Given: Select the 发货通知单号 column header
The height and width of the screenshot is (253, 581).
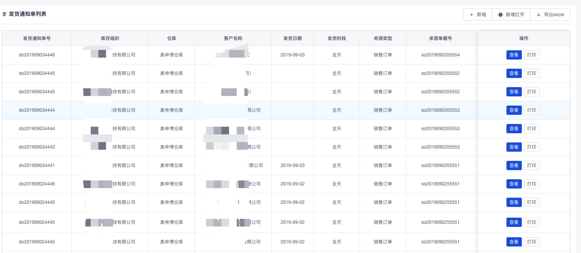Looking at the screenshot, I should click(37, 38).
